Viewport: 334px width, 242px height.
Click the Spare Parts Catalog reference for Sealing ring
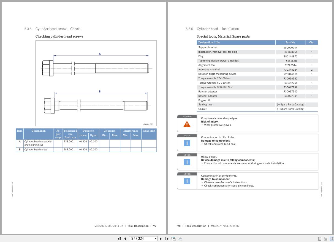tap(290, 105)
